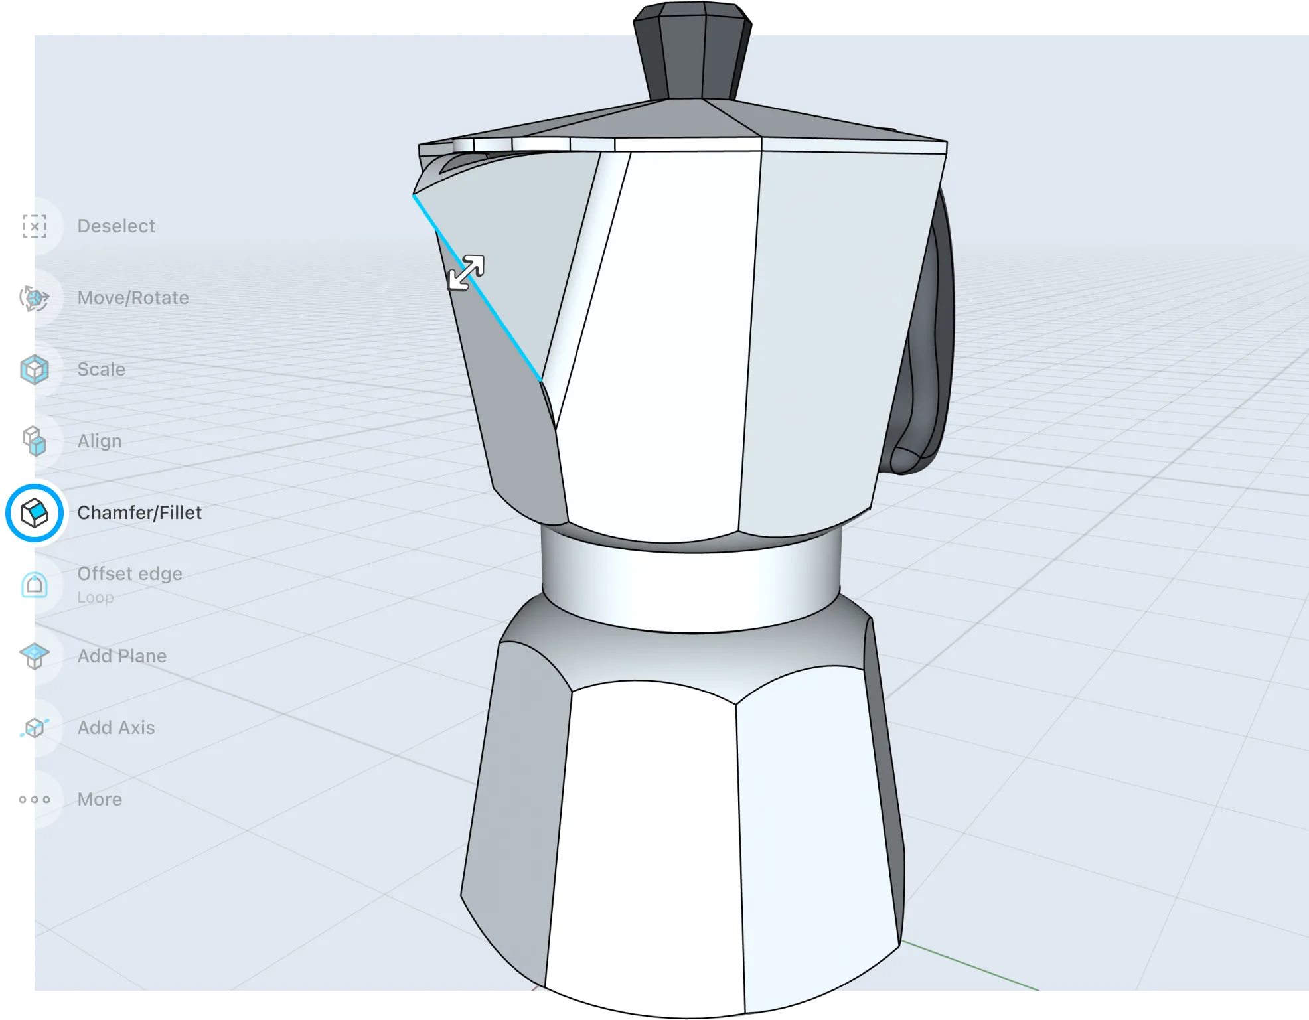The width and height of the screenshot is (1309, 1020).
Task: Click the Chamfer/Fillet text label
Action: [139, 513]
